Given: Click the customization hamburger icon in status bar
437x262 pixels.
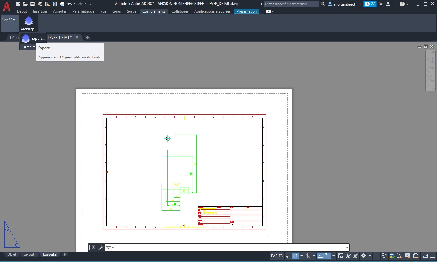Looking at the screenshot, I should (x=432, y=256).
